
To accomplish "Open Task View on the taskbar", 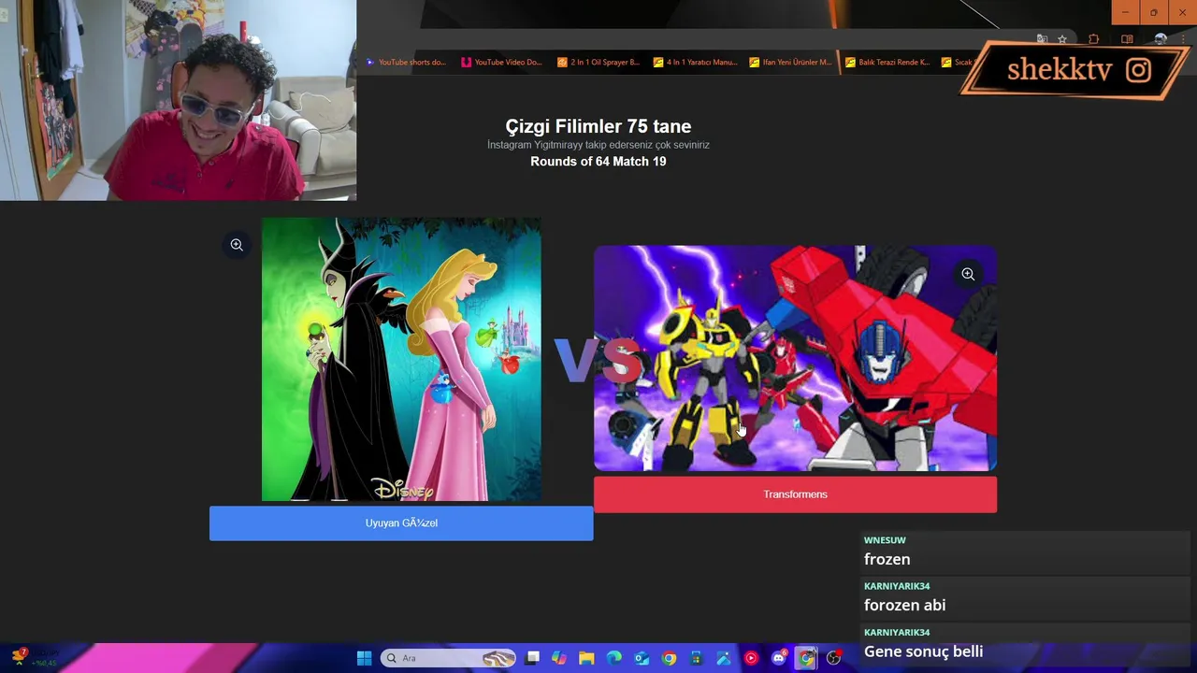I will (x=532, y=658).
